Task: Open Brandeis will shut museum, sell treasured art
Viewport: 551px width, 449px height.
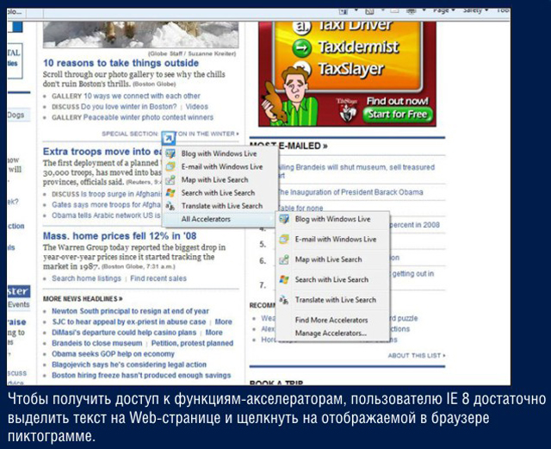Action: click(x=356, y=171)
